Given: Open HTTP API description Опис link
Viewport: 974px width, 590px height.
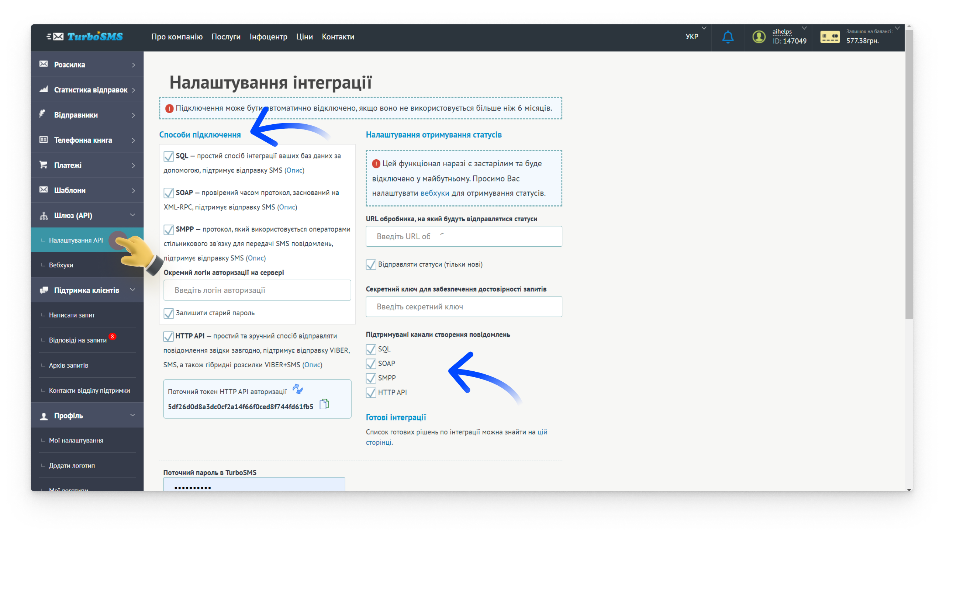Looking at the screenshot, I should tap(312, 365).
